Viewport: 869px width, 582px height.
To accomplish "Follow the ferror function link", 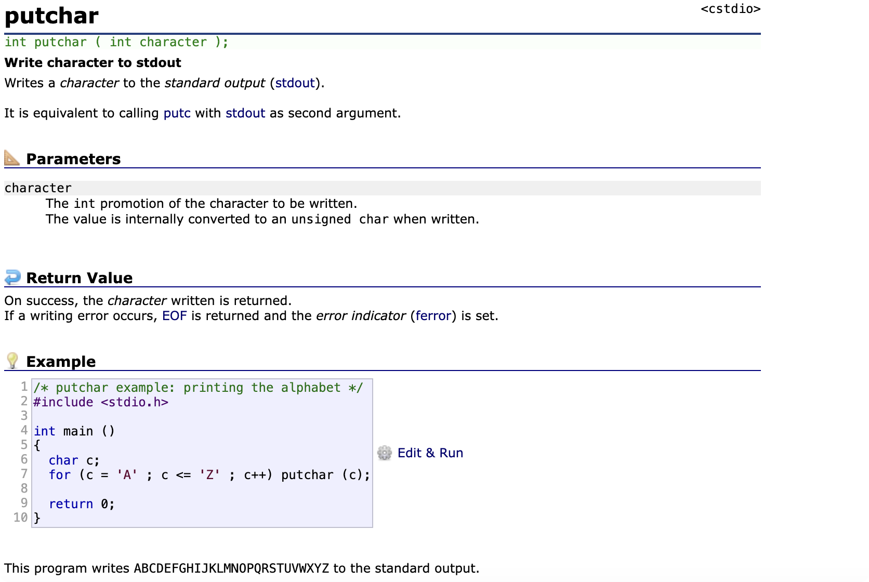I will click(x=433, y=316).
